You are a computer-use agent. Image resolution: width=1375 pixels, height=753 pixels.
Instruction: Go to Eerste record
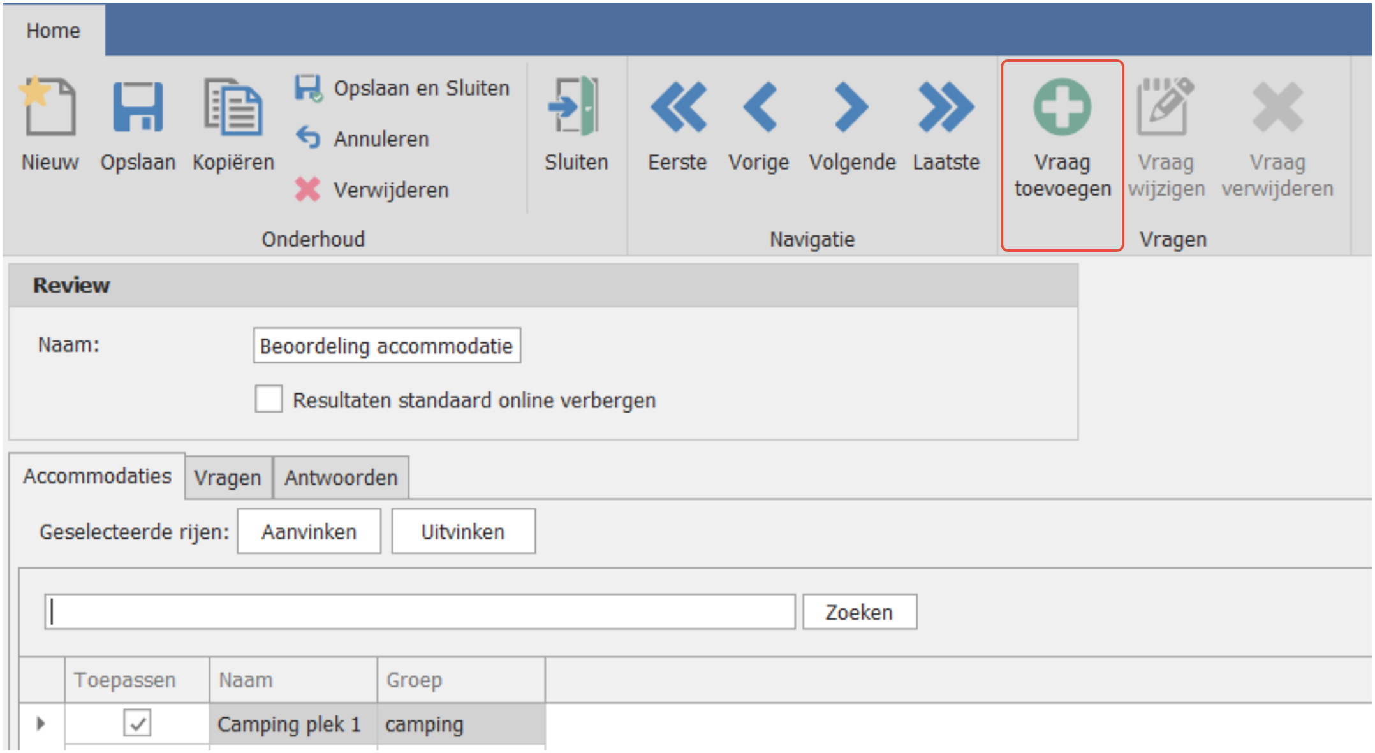(677, 107)
